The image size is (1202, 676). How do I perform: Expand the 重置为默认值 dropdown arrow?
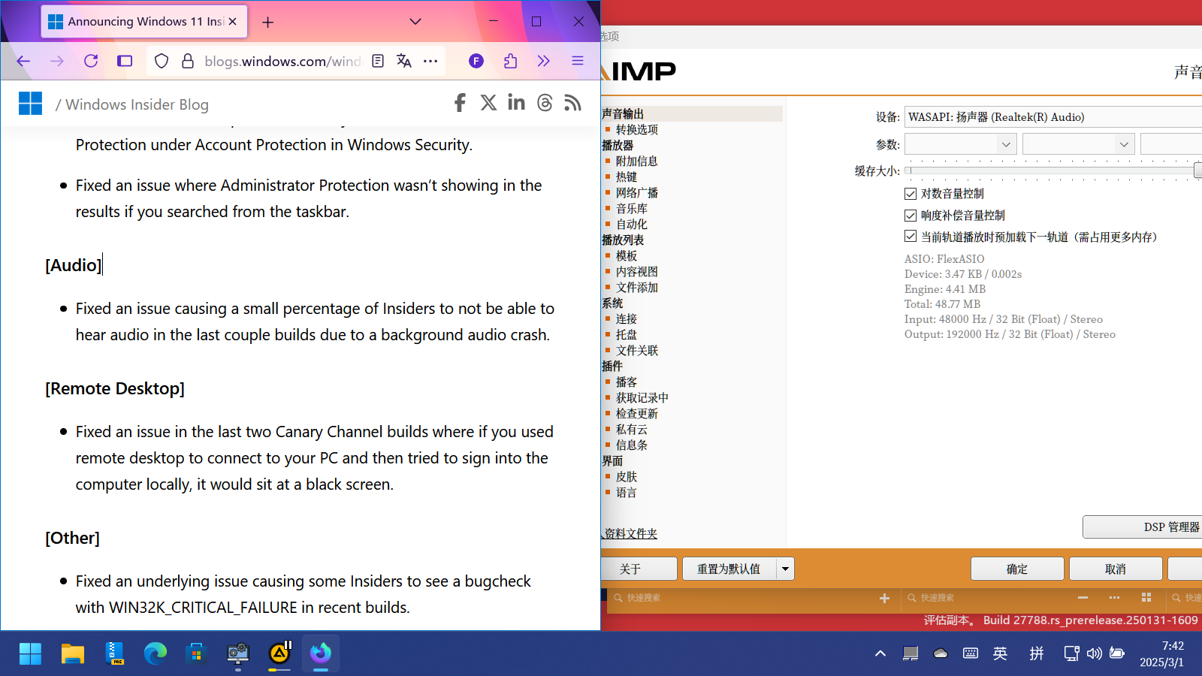click(x=785, y=569)
